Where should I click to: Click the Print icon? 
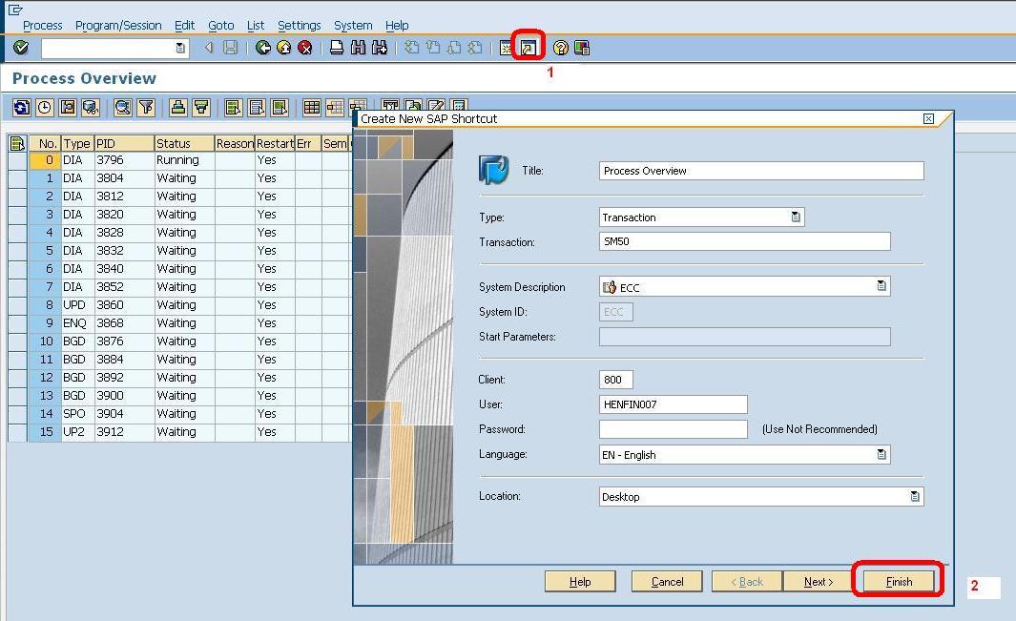336,47
